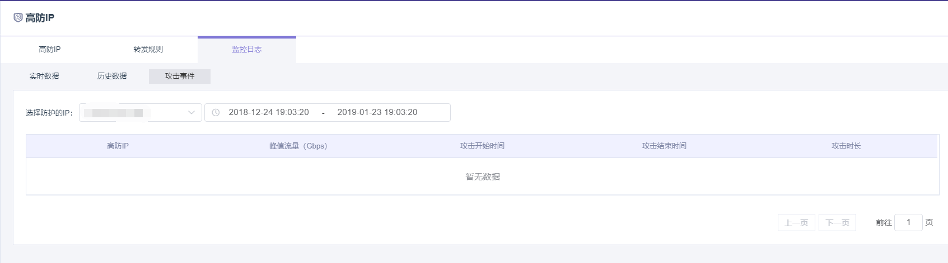Click the 下一页 next page button
The image size is (948, 263).
point(837,222)
